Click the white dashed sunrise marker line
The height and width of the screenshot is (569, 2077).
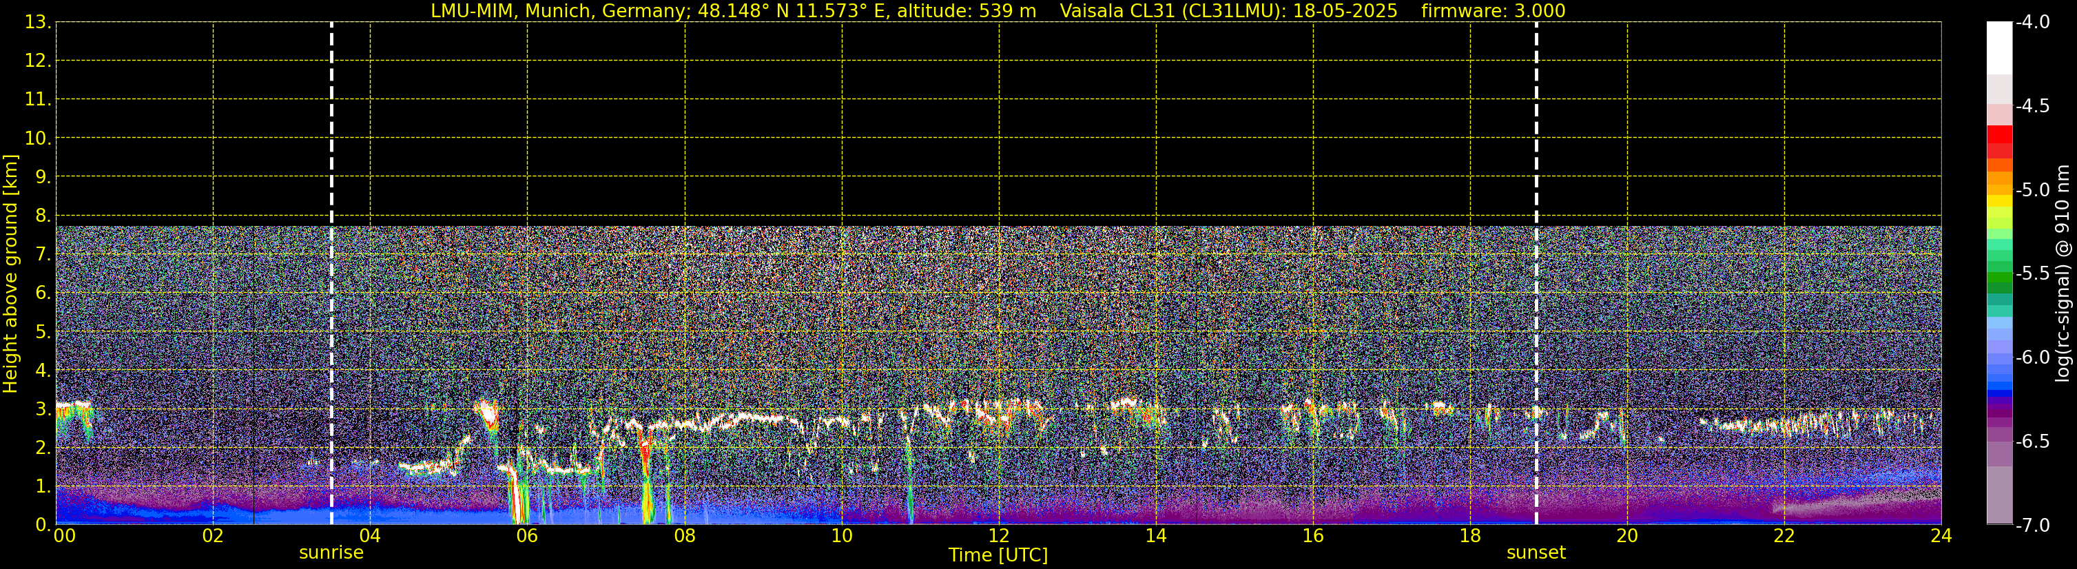tap(331, 161)
